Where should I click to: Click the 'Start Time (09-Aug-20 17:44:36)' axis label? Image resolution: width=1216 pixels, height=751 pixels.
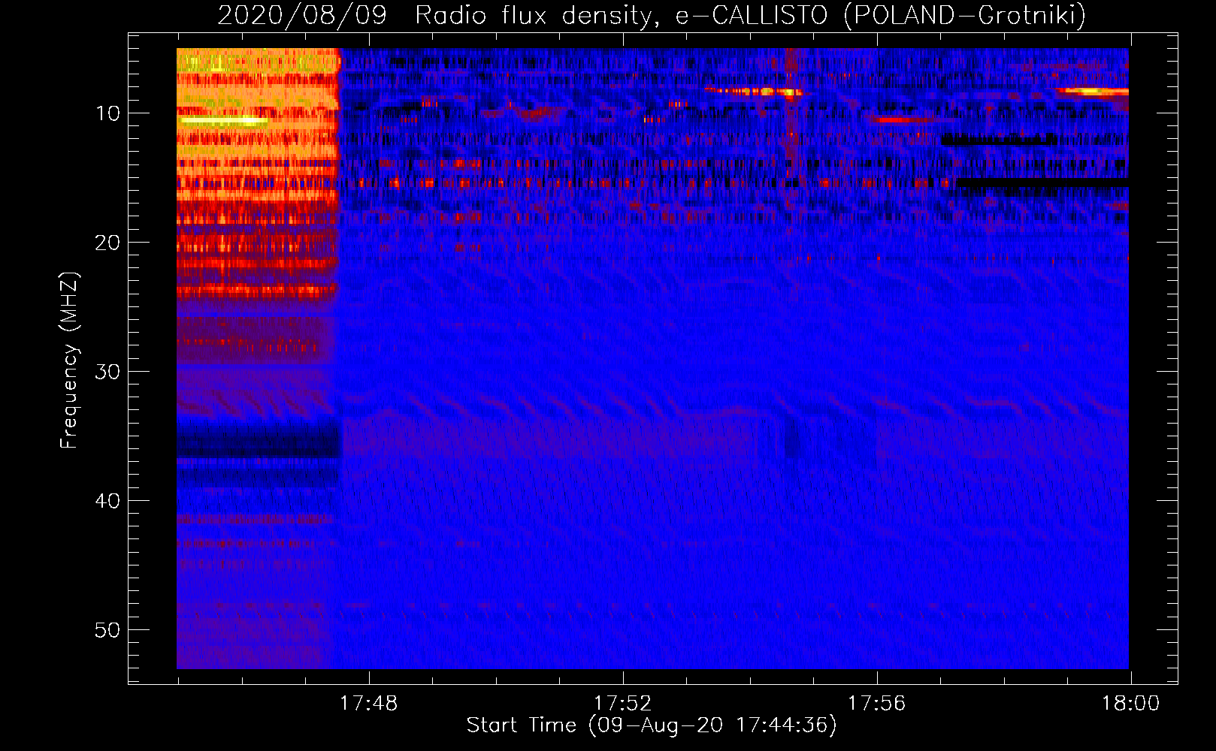point(652,725)
